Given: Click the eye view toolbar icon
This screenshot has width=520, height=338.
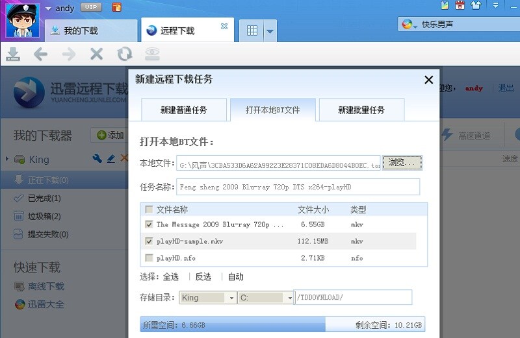Looking at the screenshot, I should [x=153, y=54].
